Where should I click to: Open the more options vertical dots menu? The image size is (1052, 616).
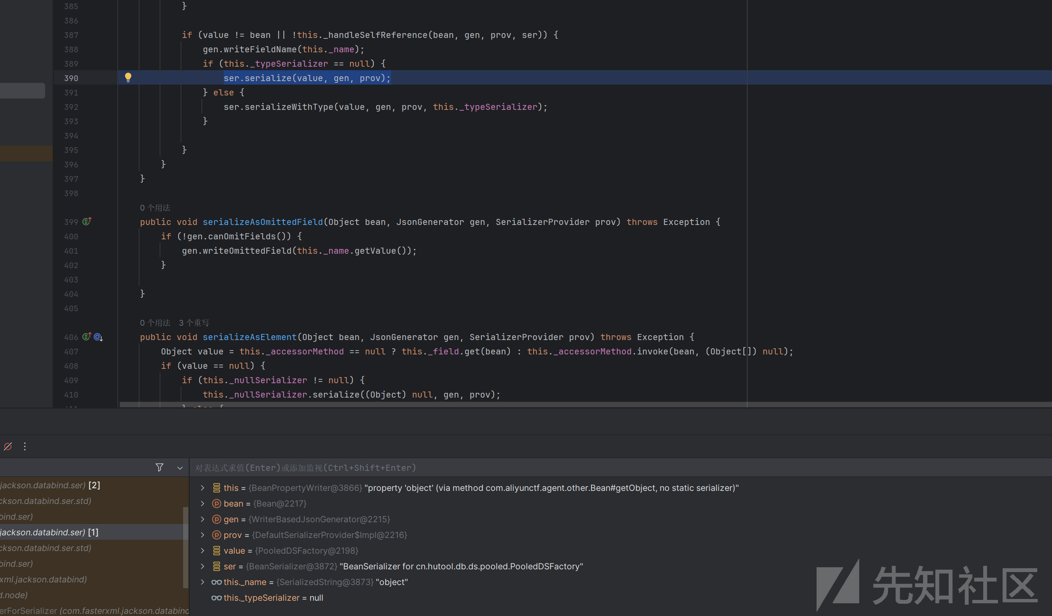25,446
